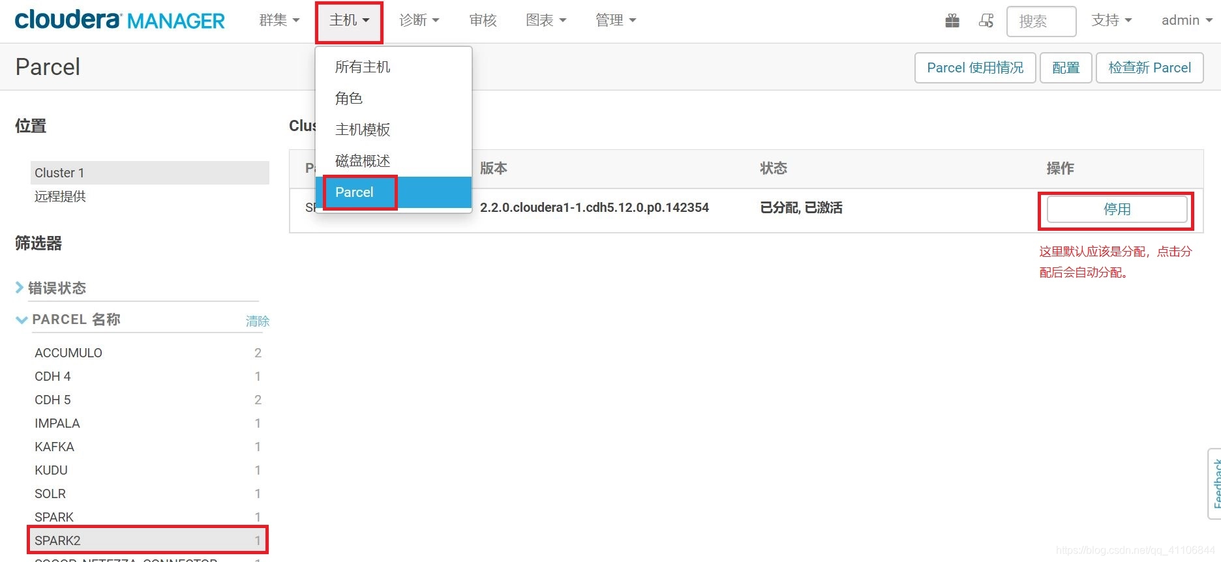The height and width of the screenshot is (562, 1221).
Task: Focus the 搜索 search field
Action: (1041, 22)
